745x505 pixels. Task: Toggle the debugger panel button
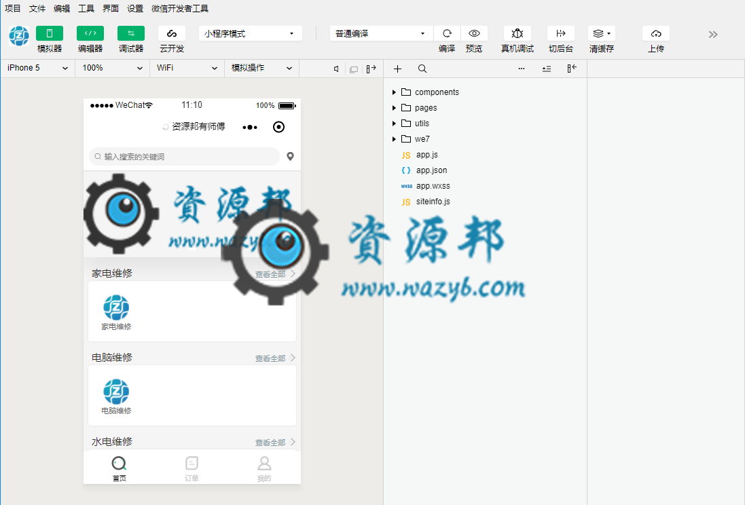(131, 33)
